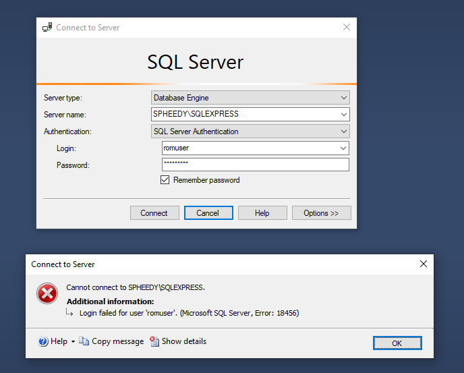Dismiss the error with OK

(397, 343)
